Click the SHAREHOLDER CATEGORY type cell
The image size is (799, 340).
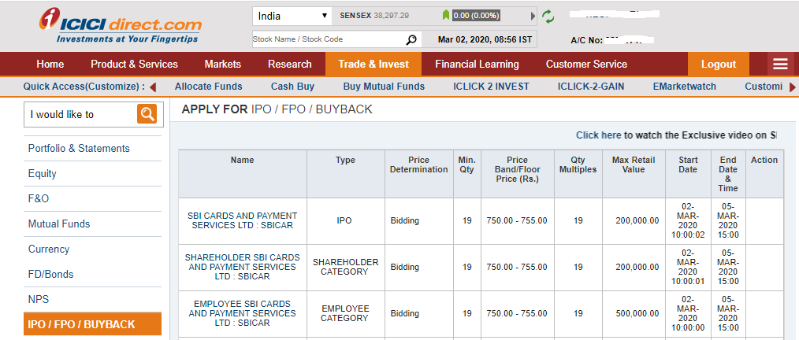click(x=345, y=267)
